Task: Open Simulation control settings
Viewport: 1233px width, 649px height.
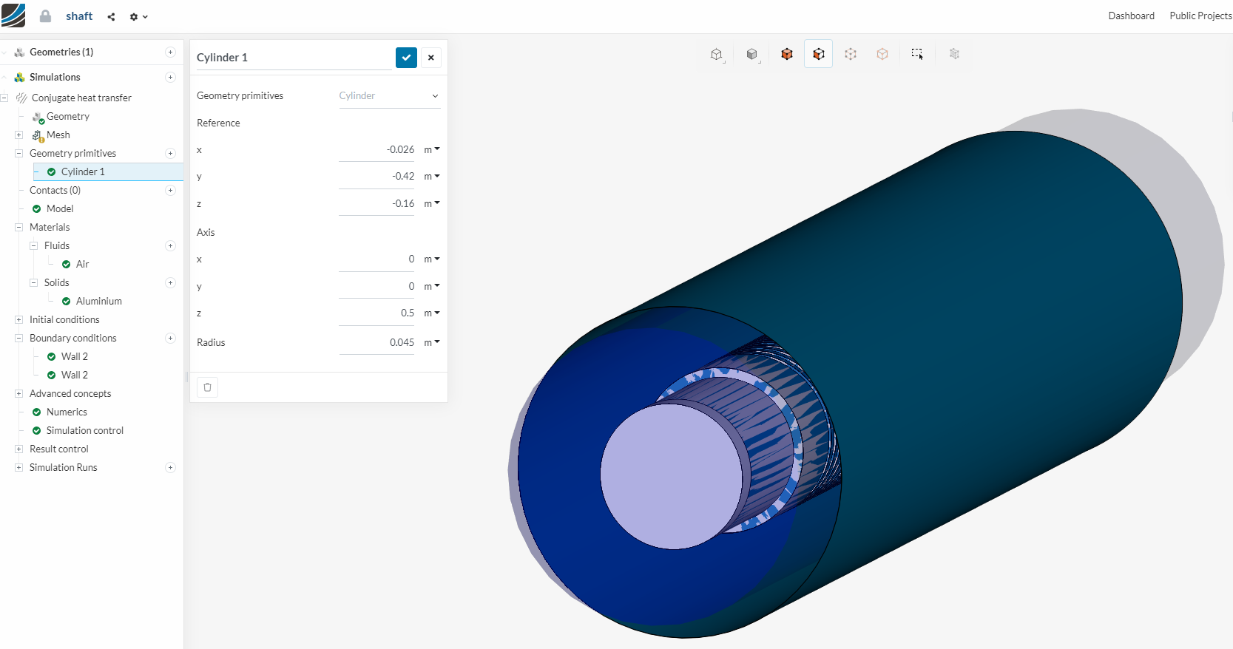Action: (x=85, y=430)
